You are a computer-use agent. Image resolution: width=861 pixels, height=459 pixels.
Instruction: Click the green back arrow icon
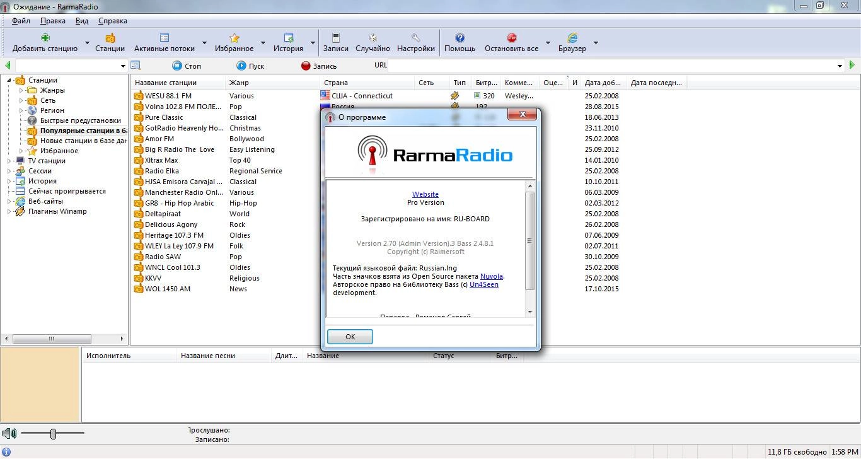(8, 66)
